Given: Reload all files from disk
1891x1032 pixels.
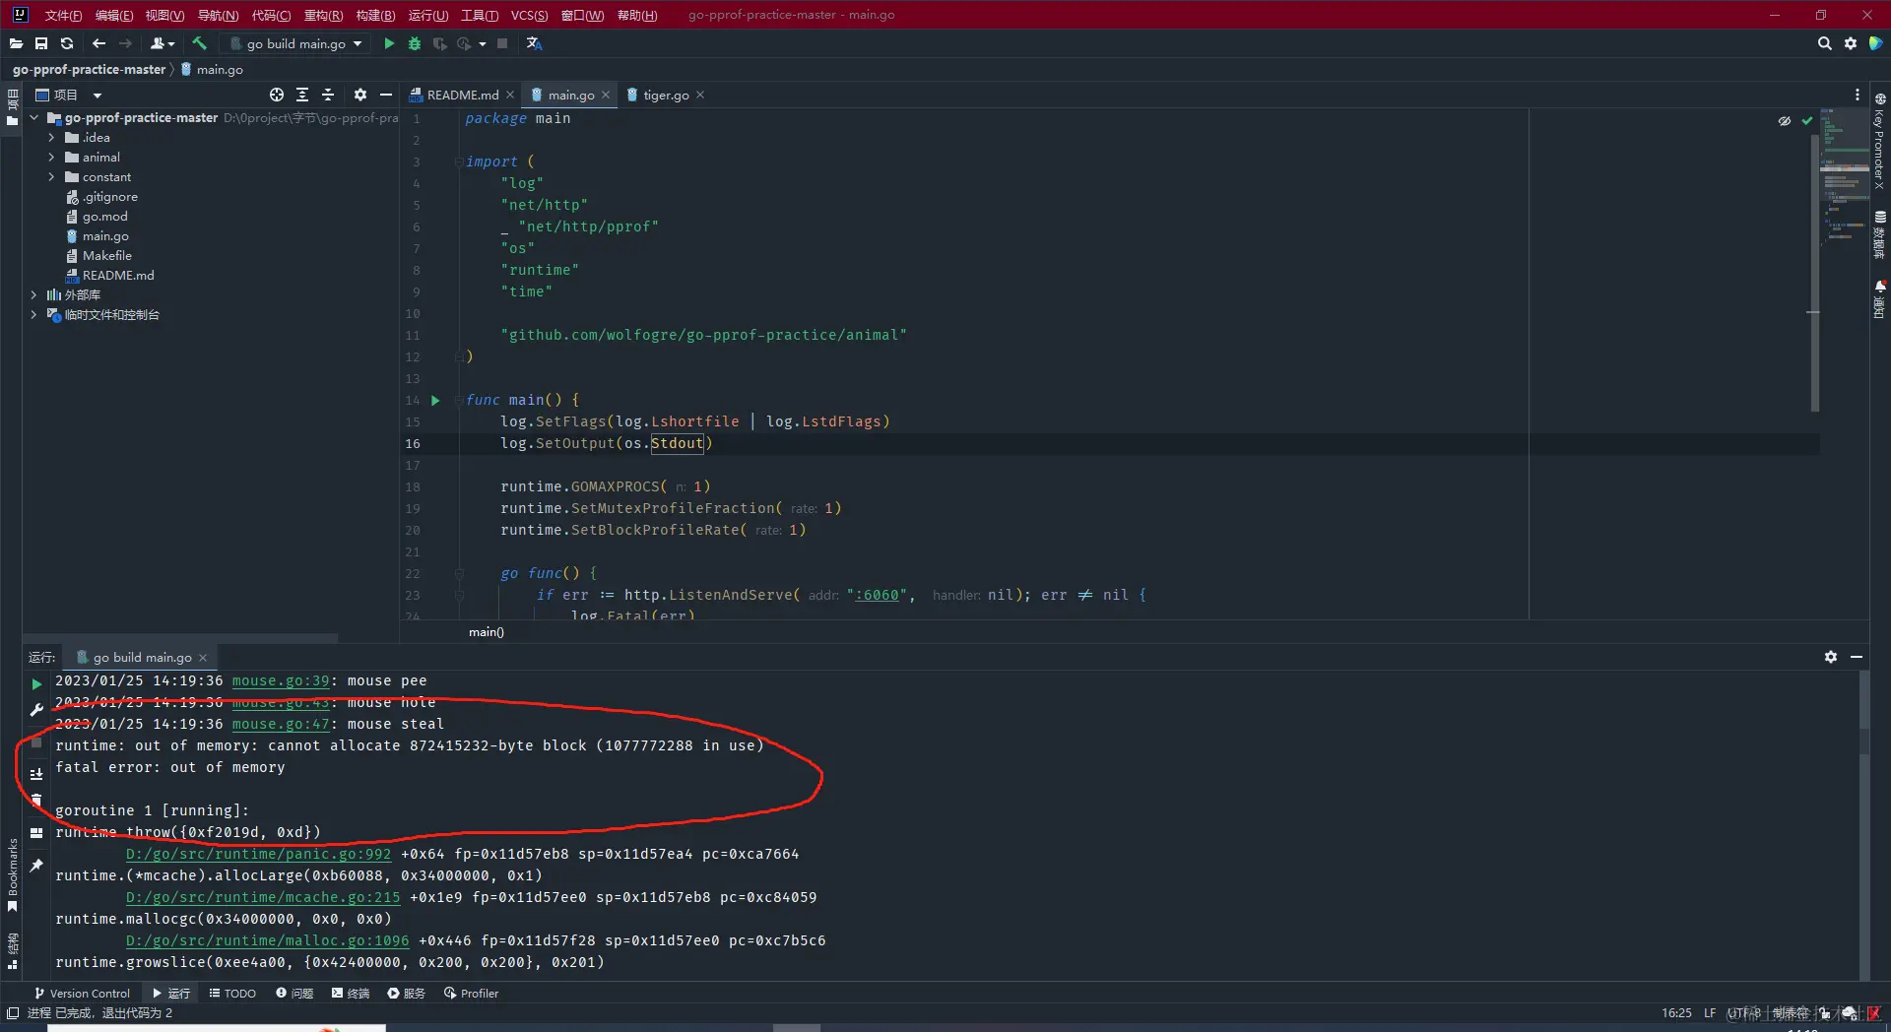Looking at the screenshot, I should [67, 43].
